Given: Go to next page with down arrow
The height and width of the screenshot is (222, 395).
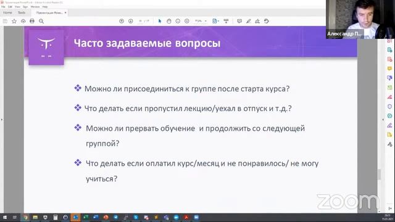Looking at the screenshot, I should click(x=130, y=21).
